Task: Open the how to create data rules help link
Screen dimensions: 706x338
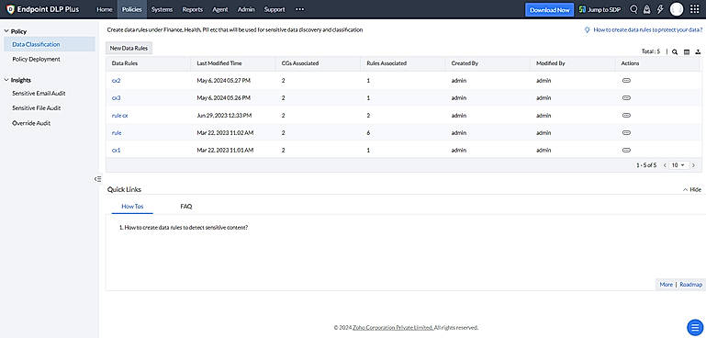Action: pyautogui.click(x=647, y=29)
